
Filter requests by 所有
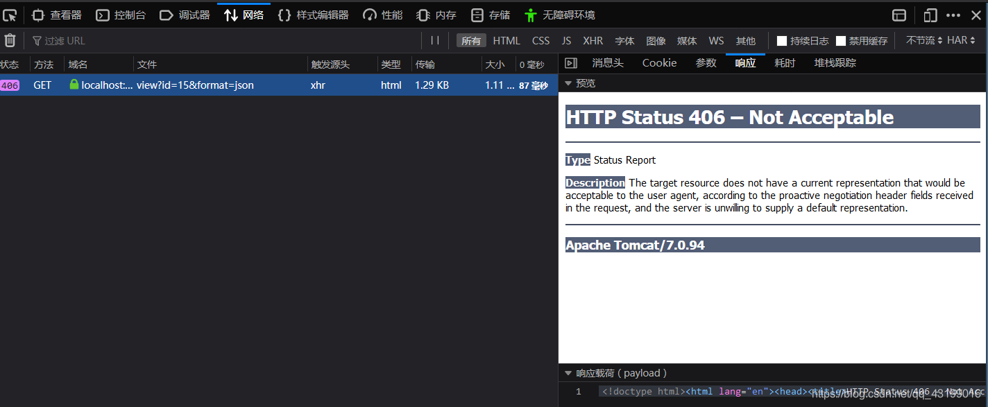click(x=471, y=41)
